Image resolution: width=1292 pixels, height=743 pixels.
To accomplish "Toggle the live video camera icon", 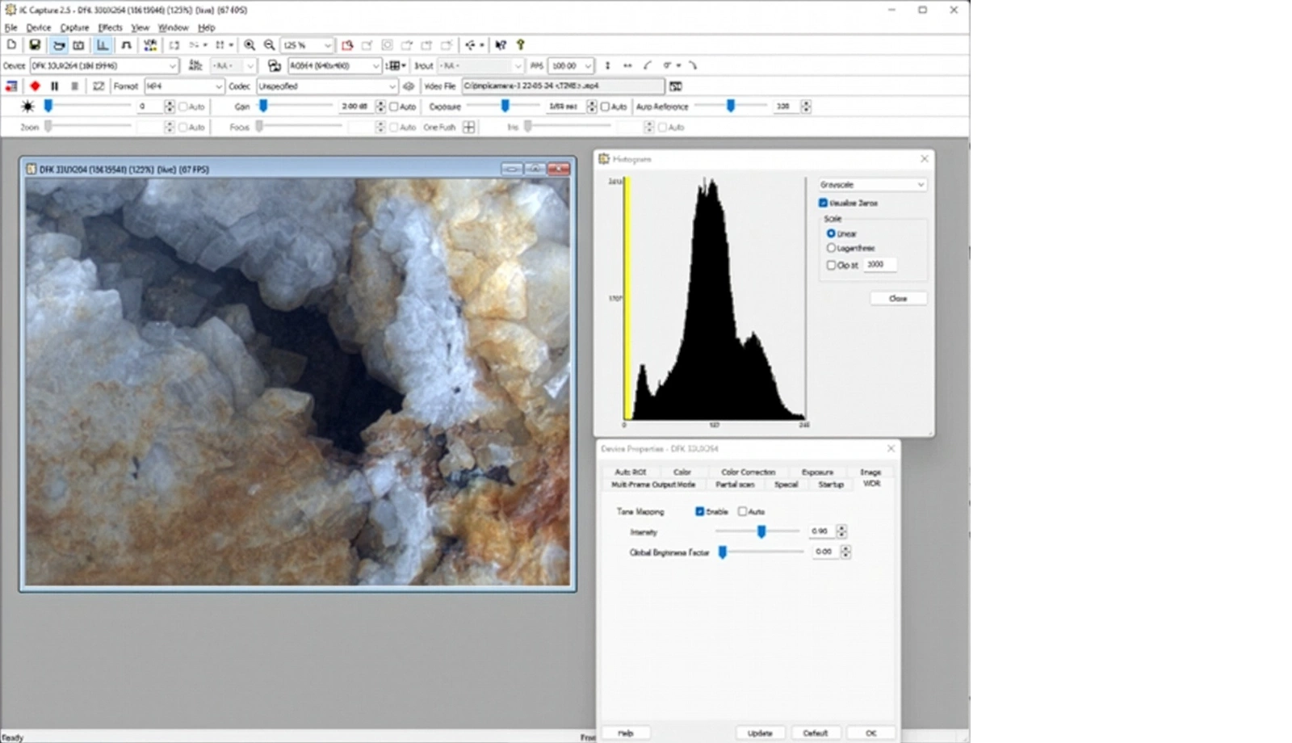I will click(x=58, y=45).
